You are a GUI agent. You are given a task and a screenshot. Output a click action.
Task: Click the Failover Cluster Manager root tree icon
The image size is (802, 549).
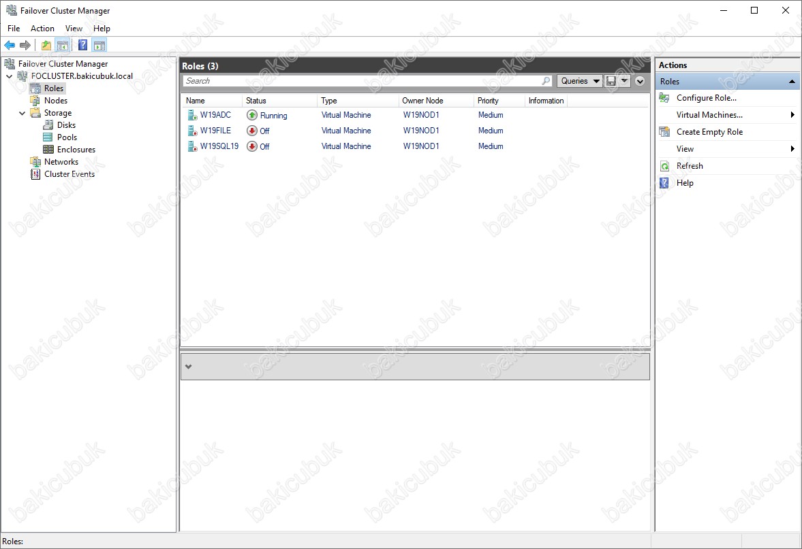[10, 64]
